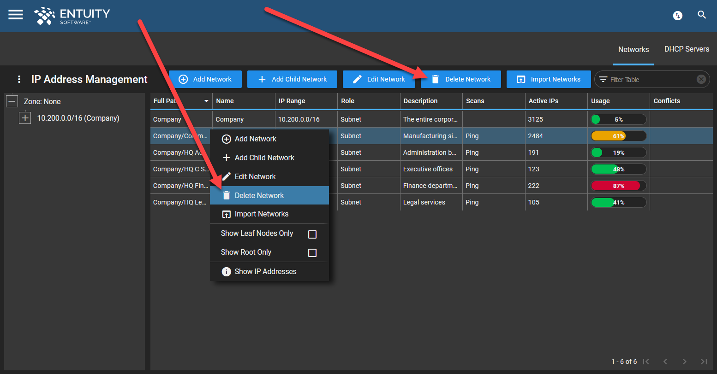Tick the Show Root Only checkbox

[312, 252]
